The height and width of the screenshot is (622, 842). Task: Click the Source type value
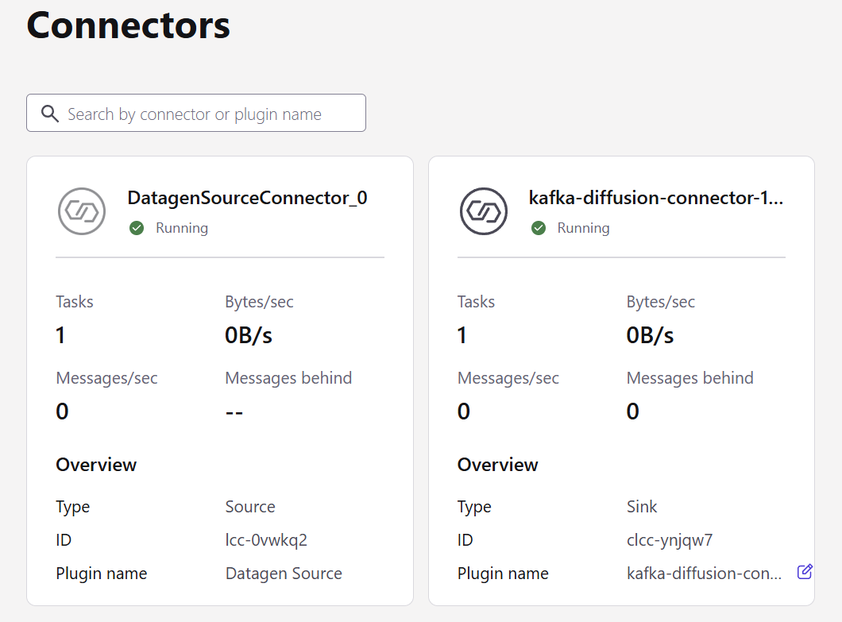pyautogui.click(x=250, y=507)
